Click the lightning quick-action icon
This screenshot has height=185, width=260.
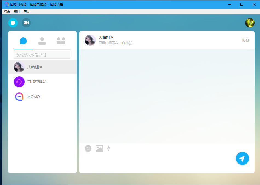tap(109, 148)
